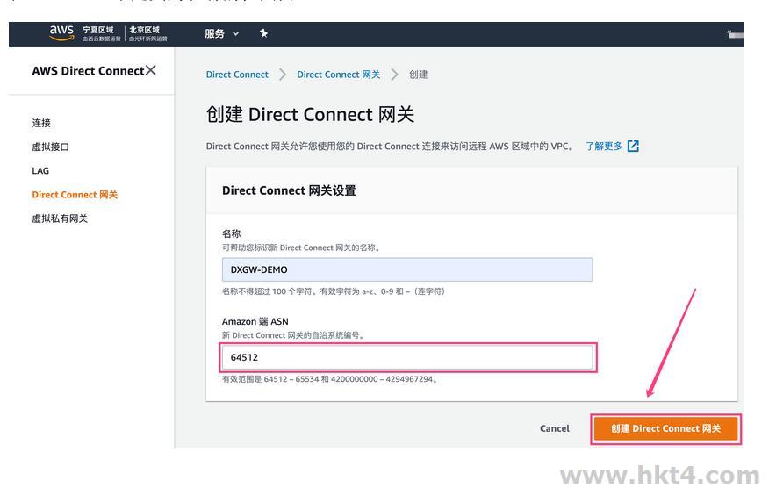Click the 创建 breadcrumb text
Image resolution: width=769 pixels, height=488 pixels.
(419, 75)
